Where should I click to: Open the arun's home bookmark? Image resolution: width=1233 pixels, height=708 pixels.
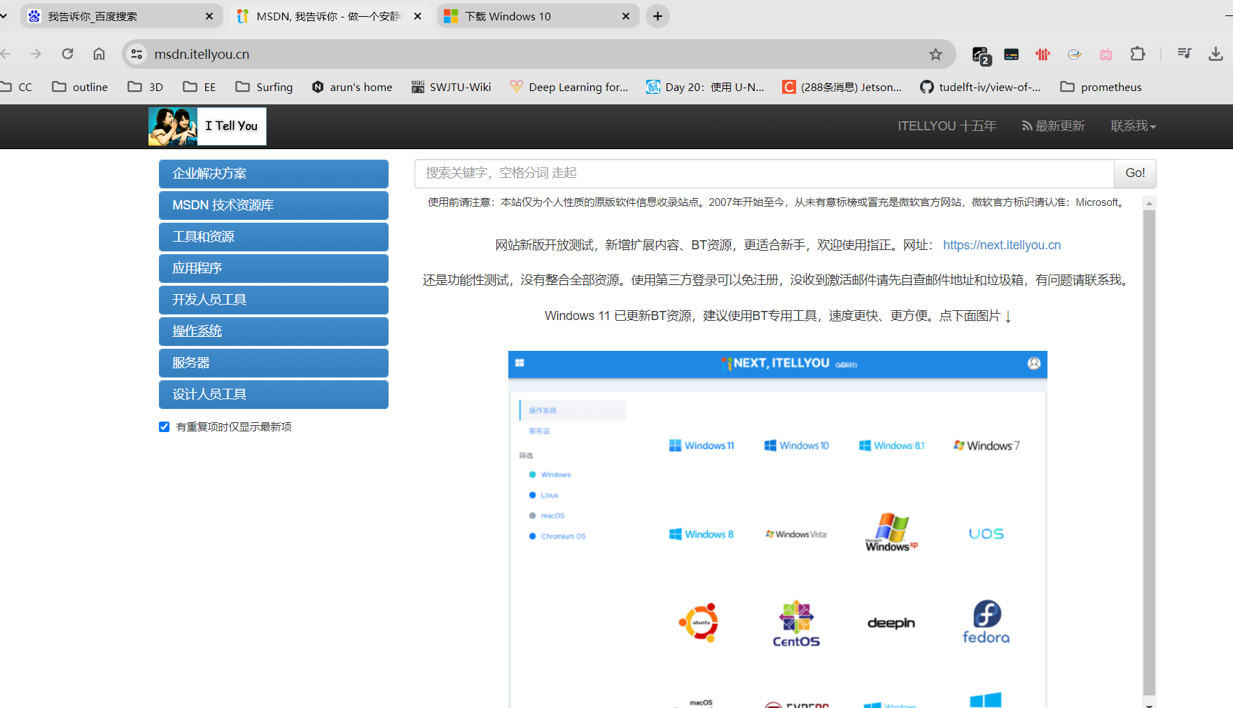[352, 87]
